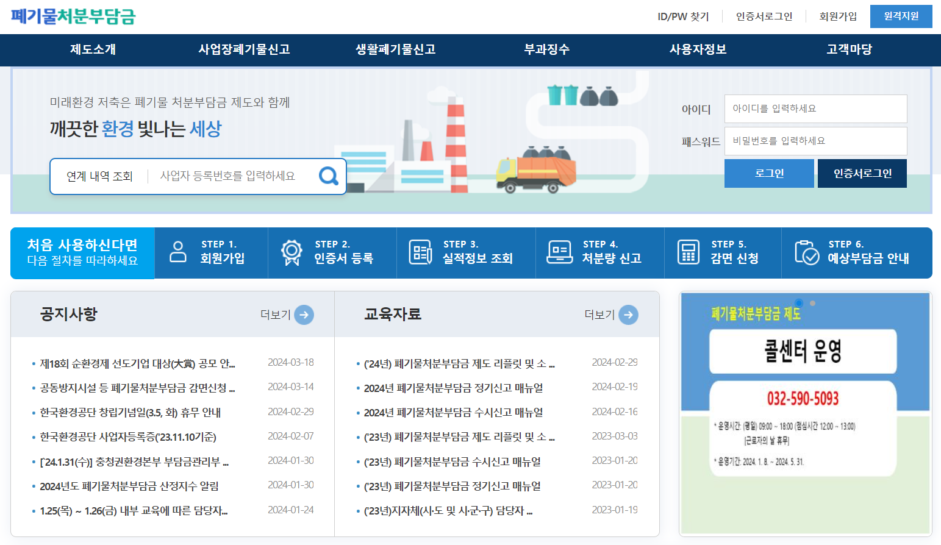Click the 공지사항 더보기 arrow icon
This screenshot has width=941, height=545.
(303, 315)
